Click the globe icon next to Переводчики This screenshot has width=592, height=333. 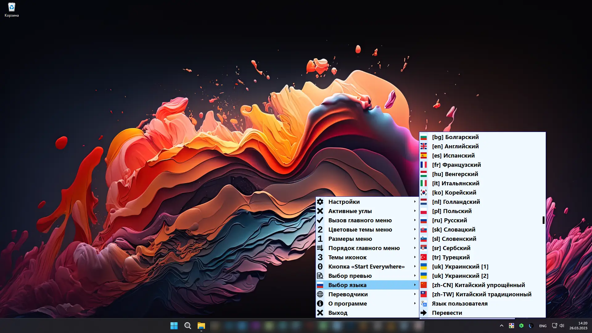pos(320,294)
